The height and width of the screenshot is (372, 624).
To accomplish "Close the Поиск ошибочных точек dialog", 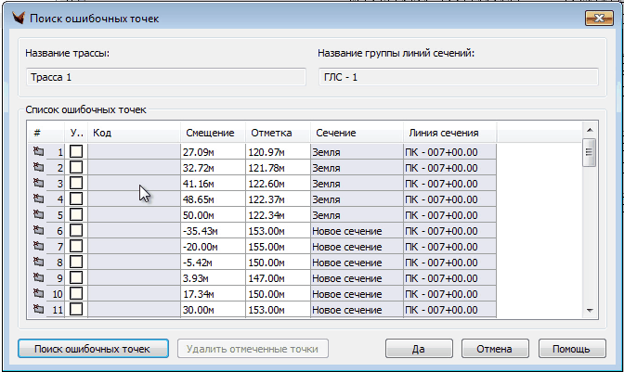I will pos(595,17).
